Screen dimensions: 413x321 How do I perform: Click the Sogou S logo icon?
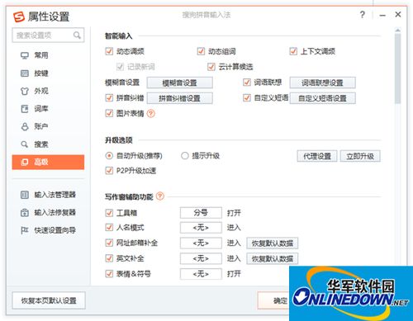pos(19,17)
